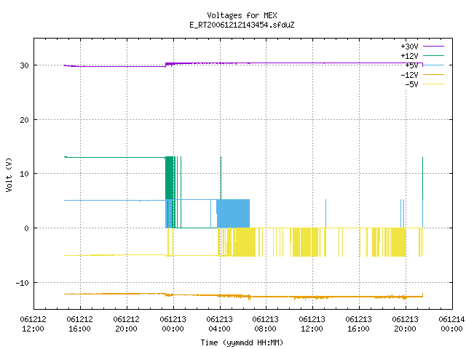This screenshot has height=349, width=466.
Task: Click x-axis tick label 061212 16:00
Action: tap(79, 324)
